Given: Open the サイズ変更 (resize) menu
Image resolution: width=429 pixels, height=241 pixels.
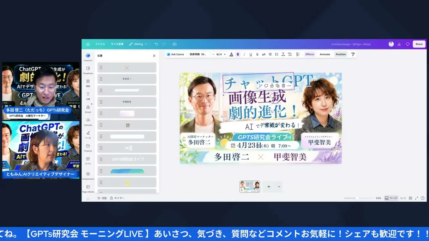Looking at the screenshot, I should (117, 44).
